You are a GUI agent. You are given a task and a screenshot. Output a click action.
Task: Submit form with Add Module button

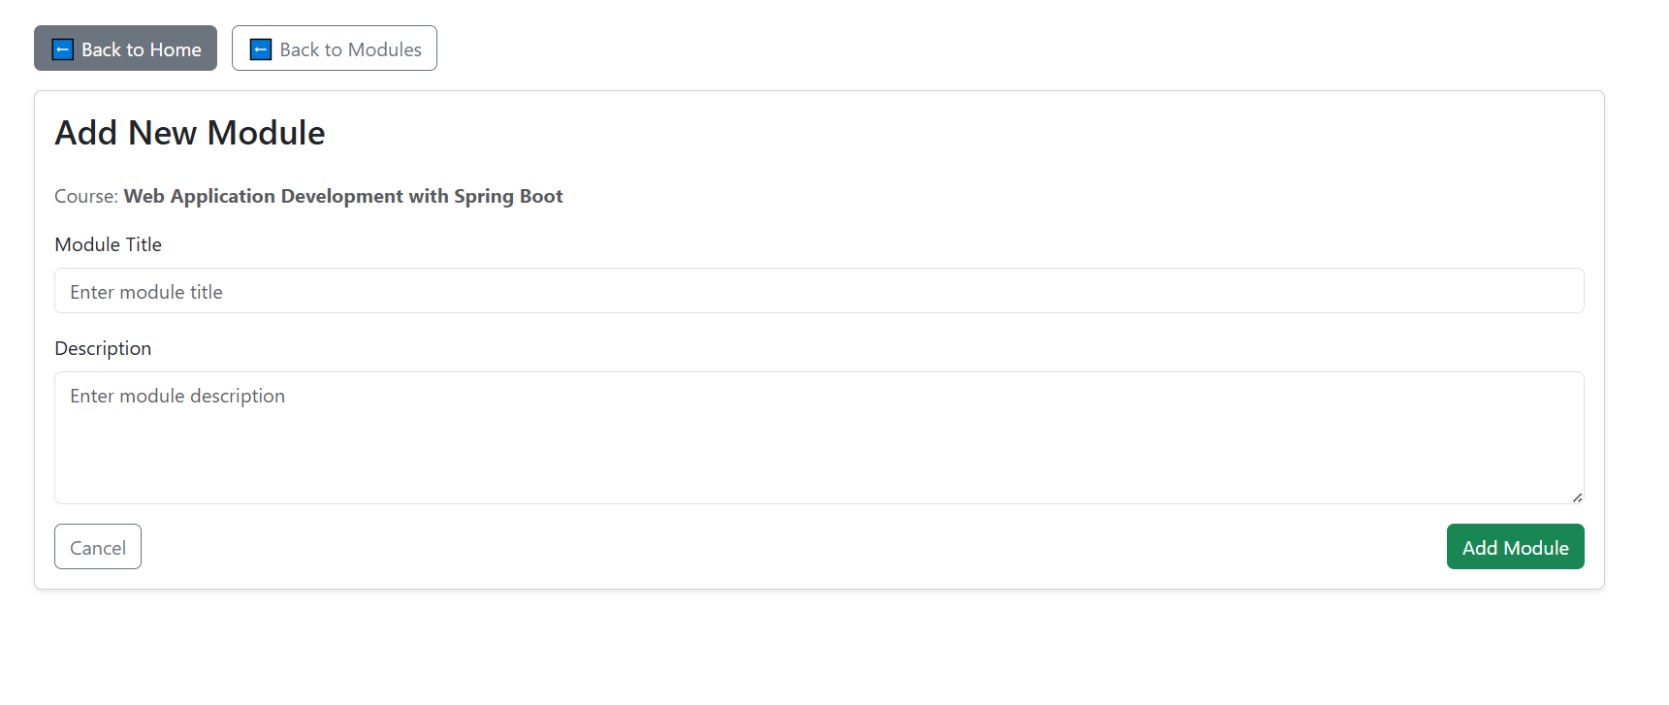click(x=1515, y=547)
